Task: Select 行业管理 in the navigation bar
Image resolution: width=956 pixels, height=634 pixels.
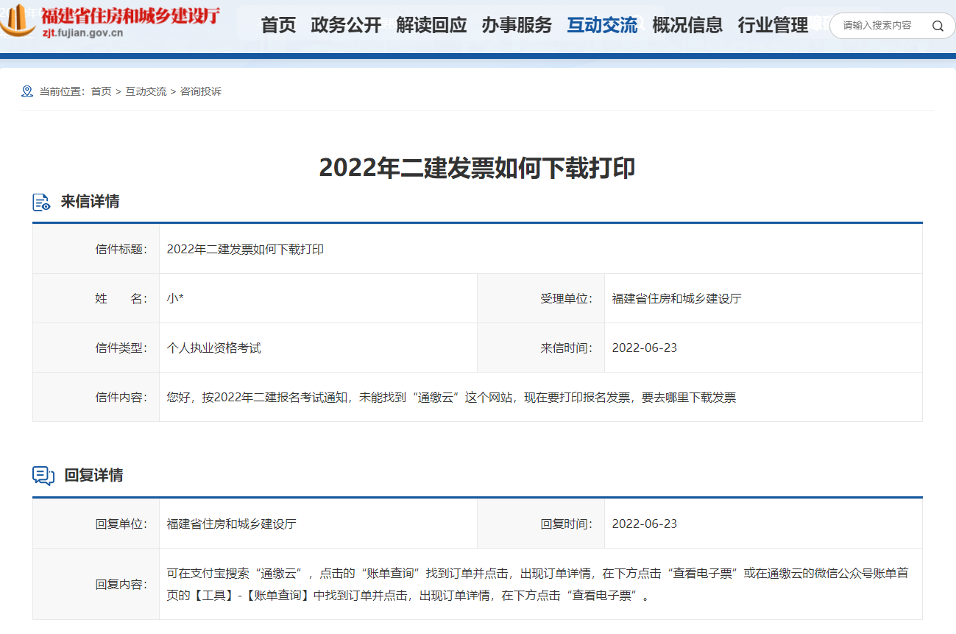Action: [773, 26]
